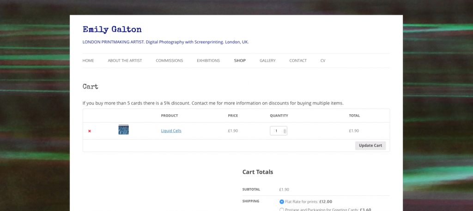Open the Liquid Cells product link
The height and width of the screenshot is (211, 473).
[x=171, y=131]
